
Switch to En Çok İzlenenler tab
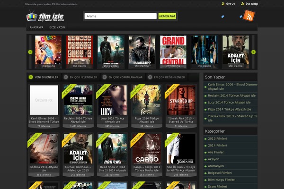[x=83, y=77]
